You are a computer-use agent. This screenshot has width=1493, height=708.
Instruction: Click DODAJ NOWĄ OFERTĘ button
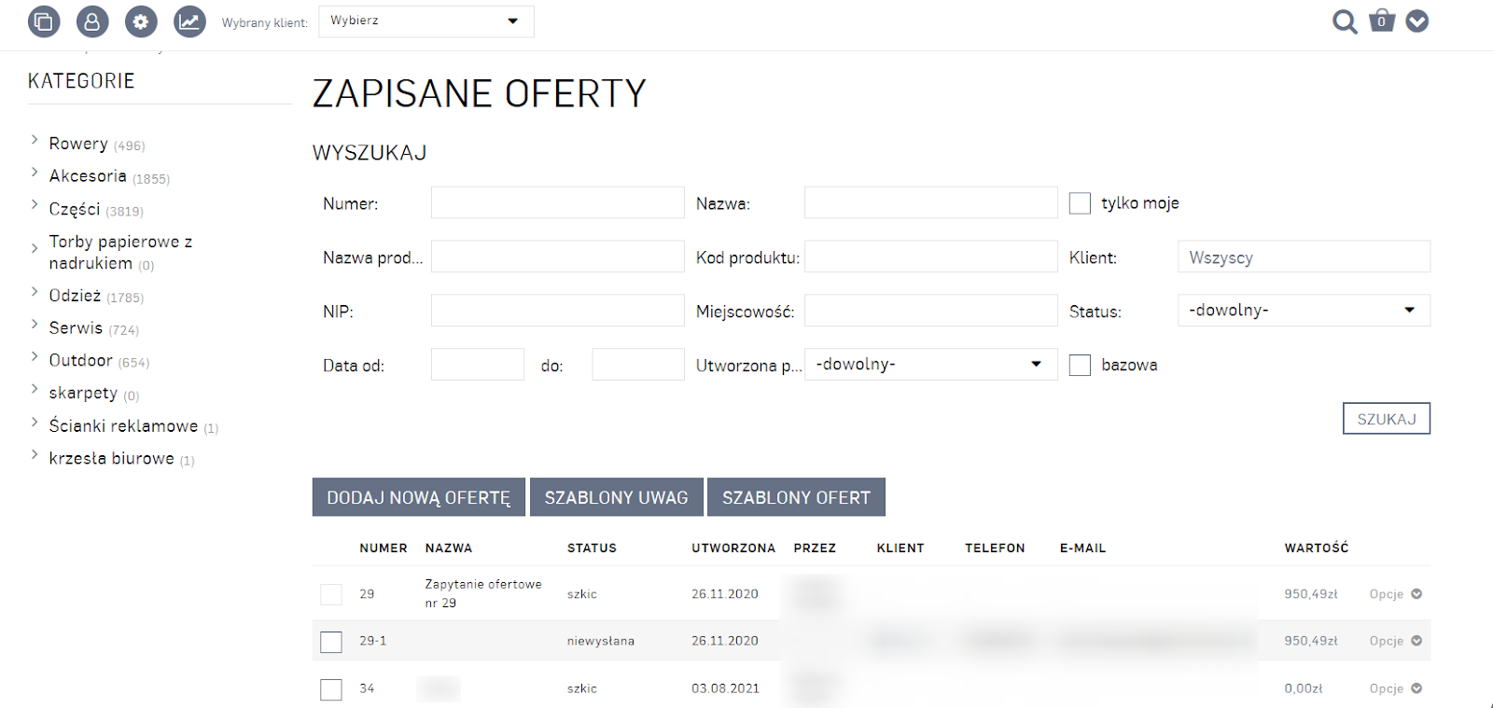click(419, 497)
